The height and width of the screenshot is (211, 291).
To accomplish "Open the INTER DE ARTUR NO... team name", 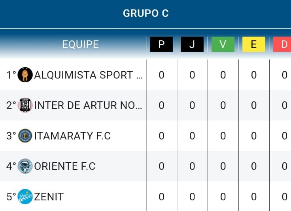I will pyautogui.click(x=88, y=105).
